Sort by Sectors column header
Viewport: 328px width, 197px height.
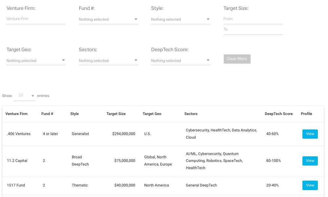191,114
